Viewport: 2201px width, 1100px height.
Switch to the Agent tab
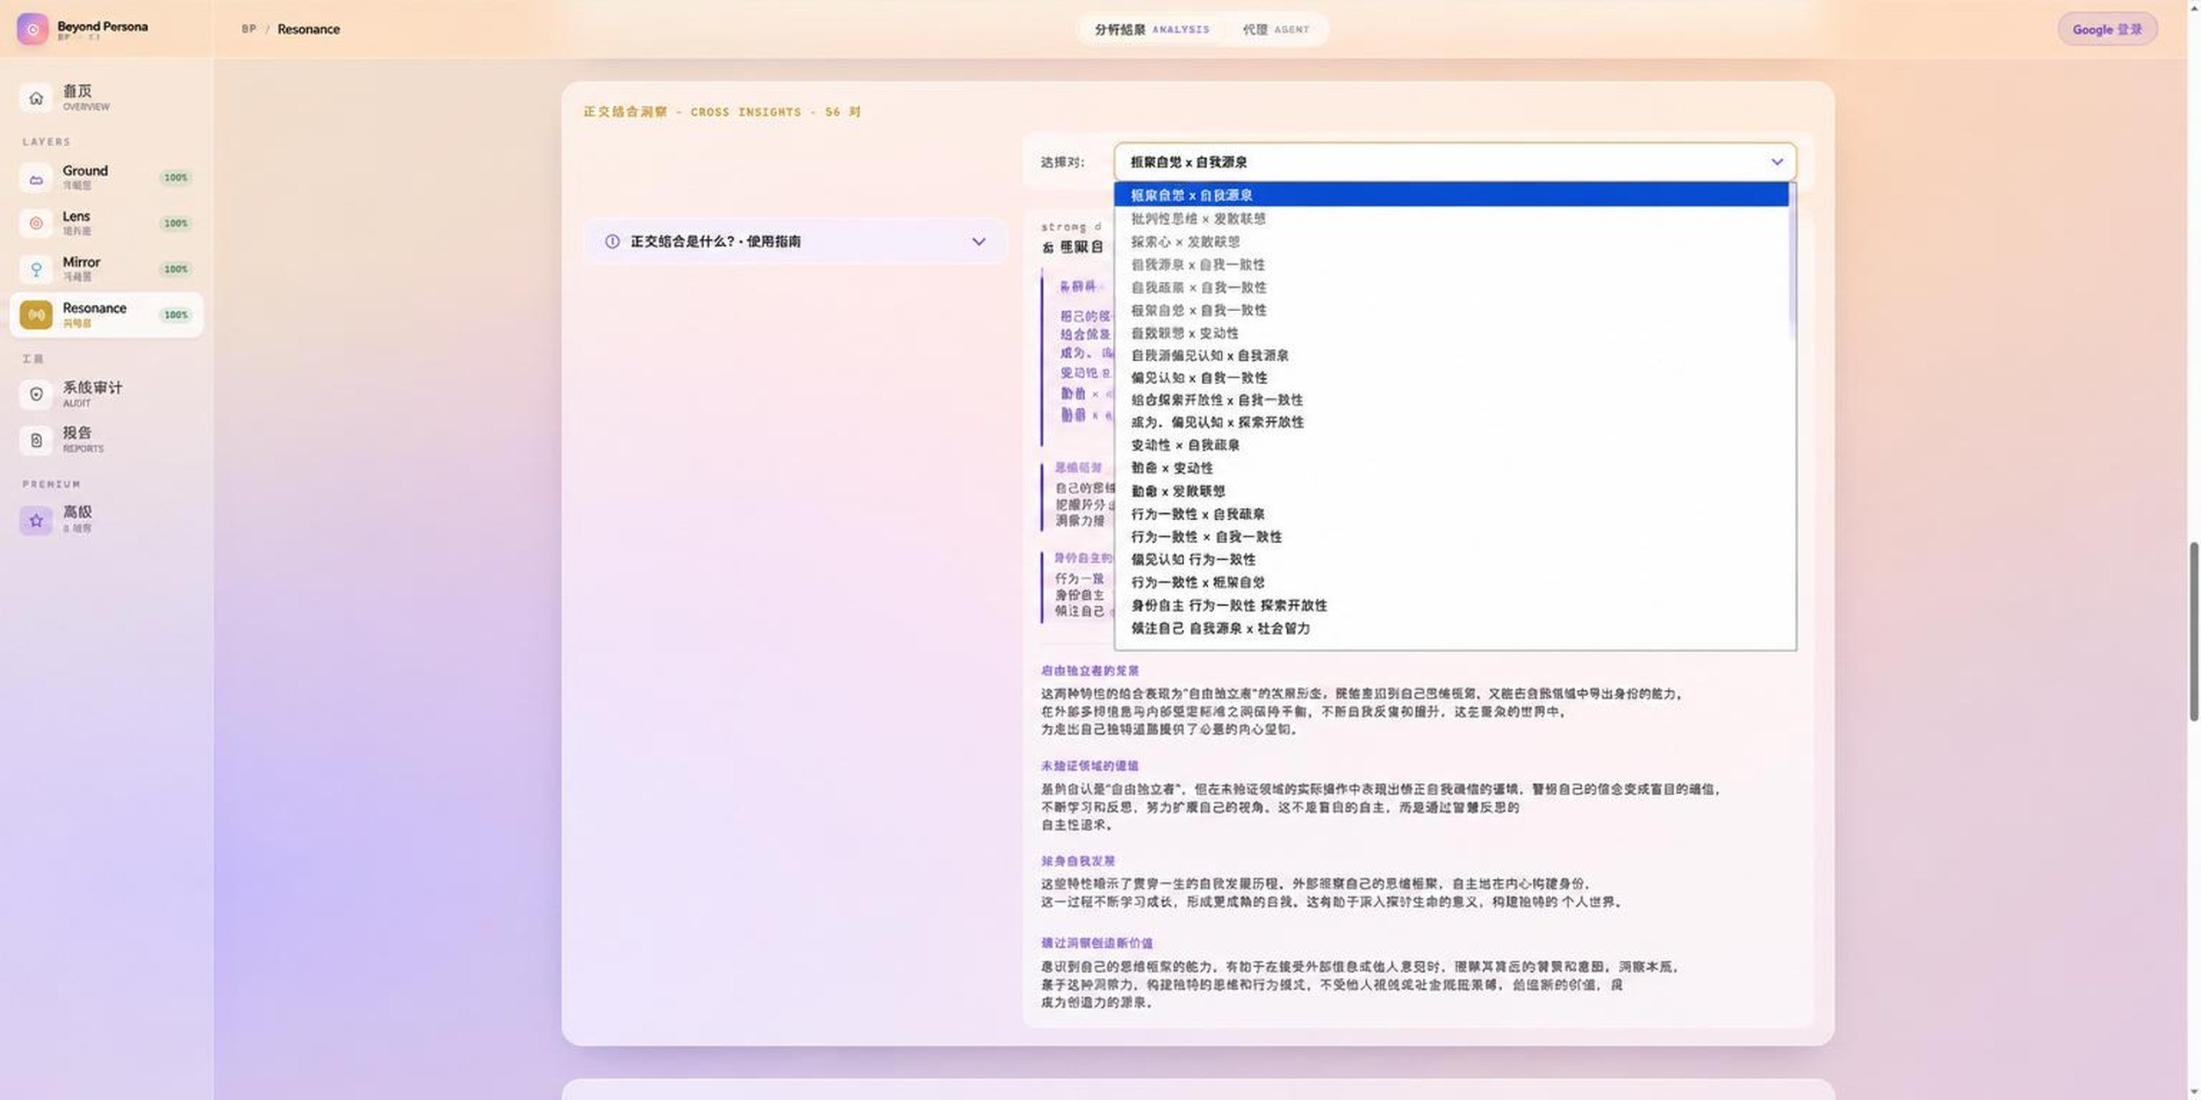coord(1276,29)
